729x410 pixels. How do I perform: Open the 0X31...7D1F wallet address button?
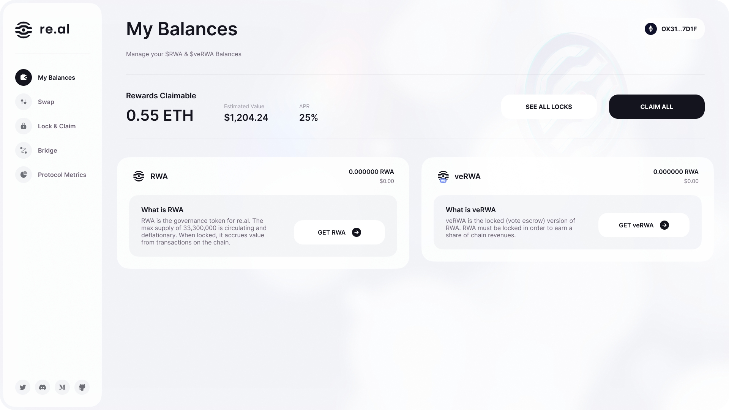click(679, 29)
